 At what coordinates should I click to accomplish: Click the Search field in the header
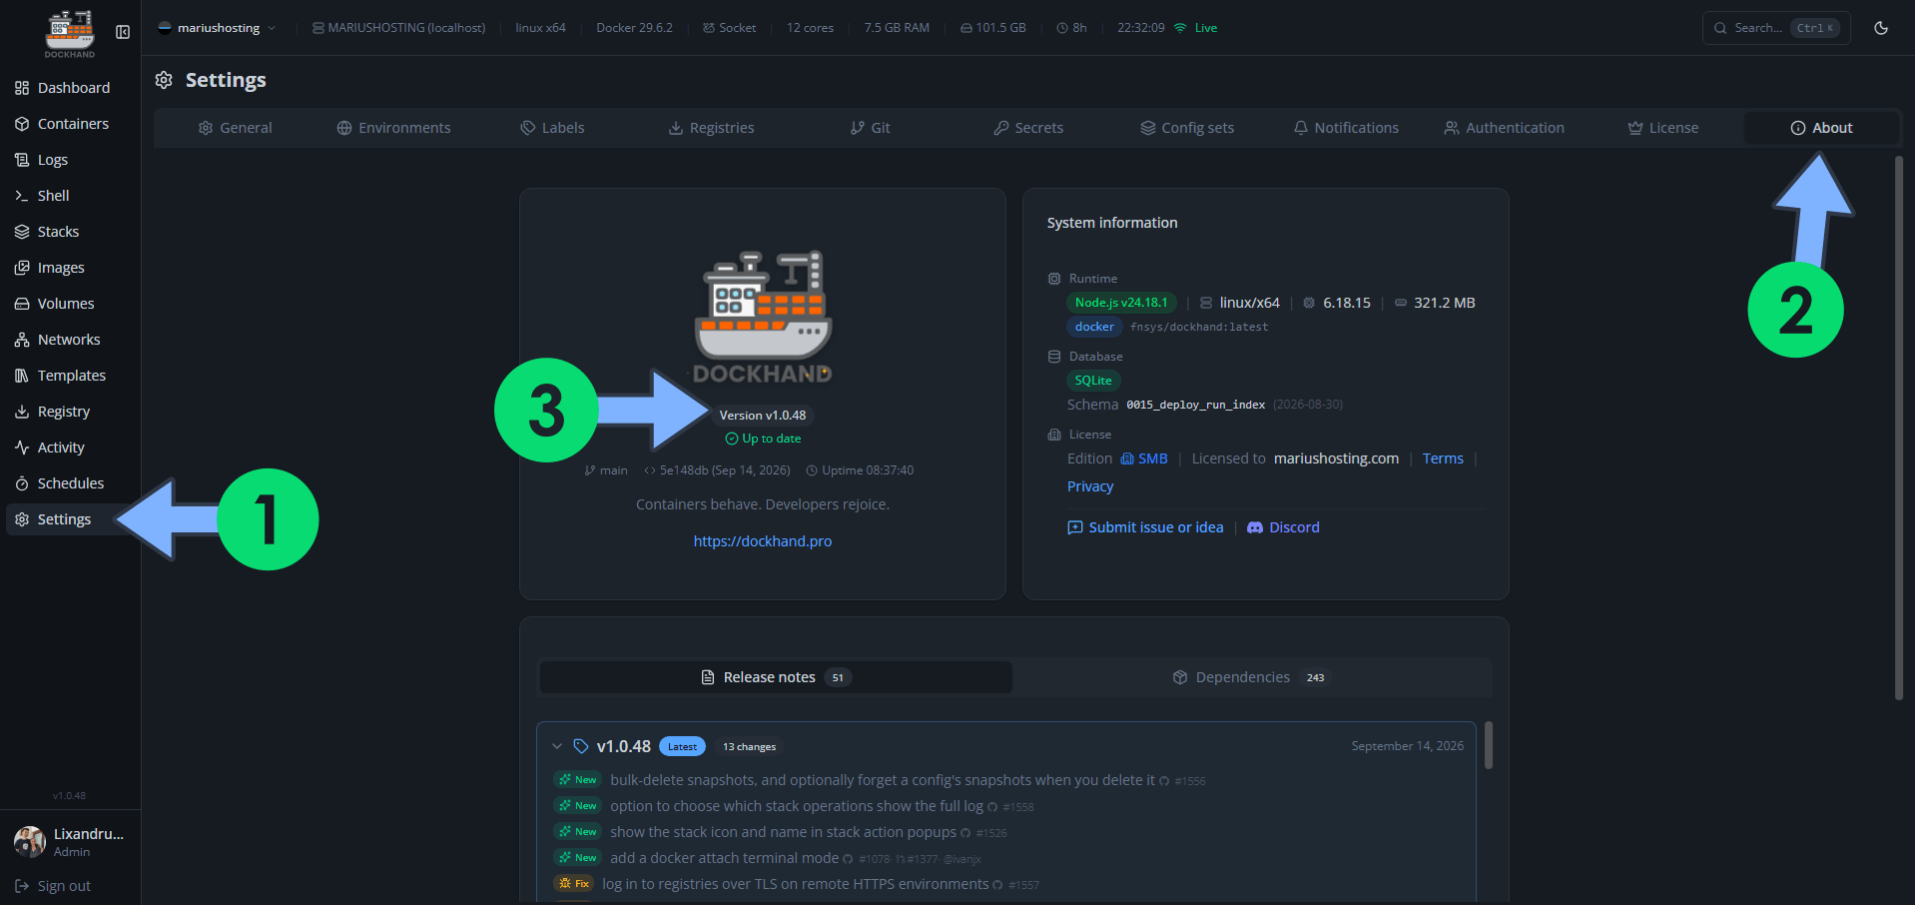click(1776, 28)
